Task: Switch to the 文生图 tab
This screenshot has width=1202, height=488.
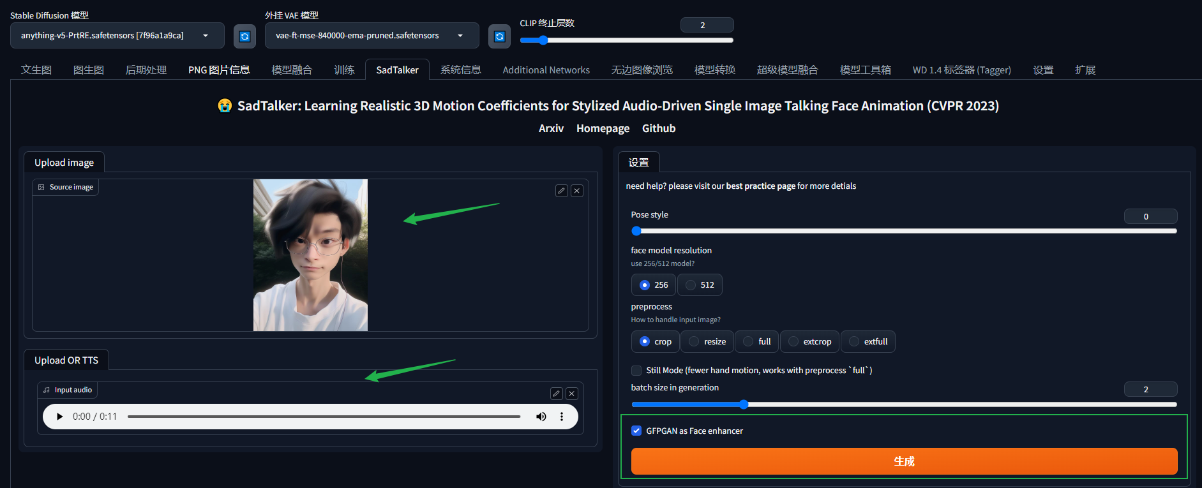Action: pyautogui.click(x=36, y=70)
